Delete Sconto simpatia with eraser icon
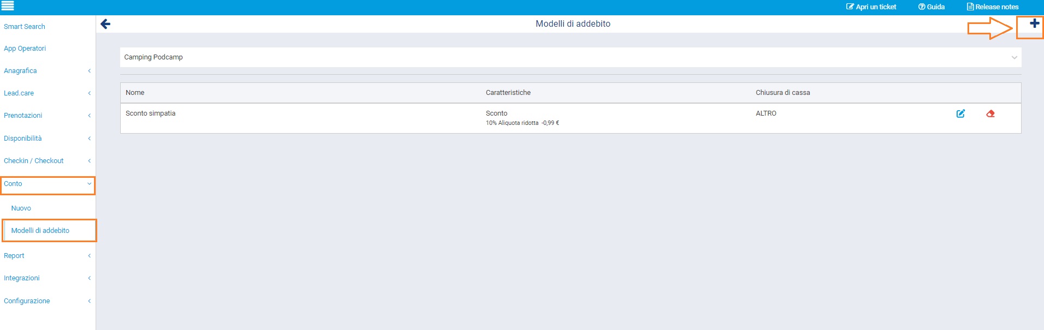1044x330 pixels. click(990, 113)
